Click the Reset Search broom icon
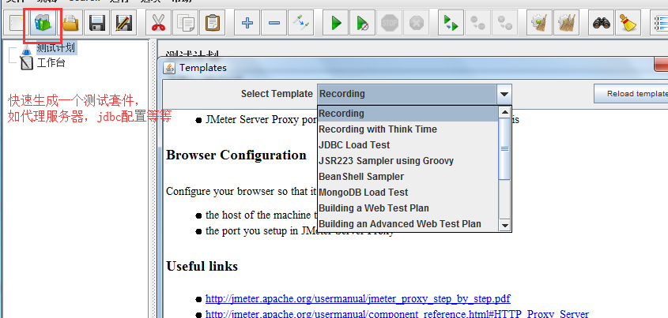Viewport: 668px width, 318px height. (628, 23)
